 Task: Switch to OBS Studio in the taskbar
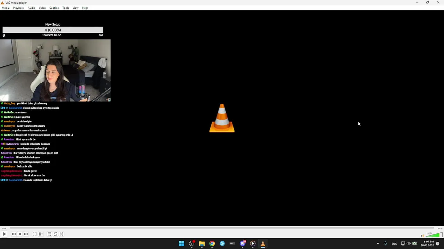click(192, 243)
